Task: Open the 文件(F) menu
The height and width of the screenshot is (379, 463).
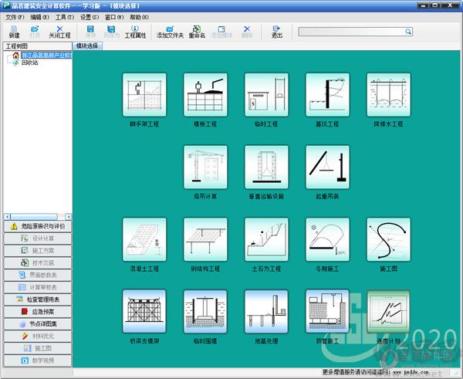Action: (15, 17)
